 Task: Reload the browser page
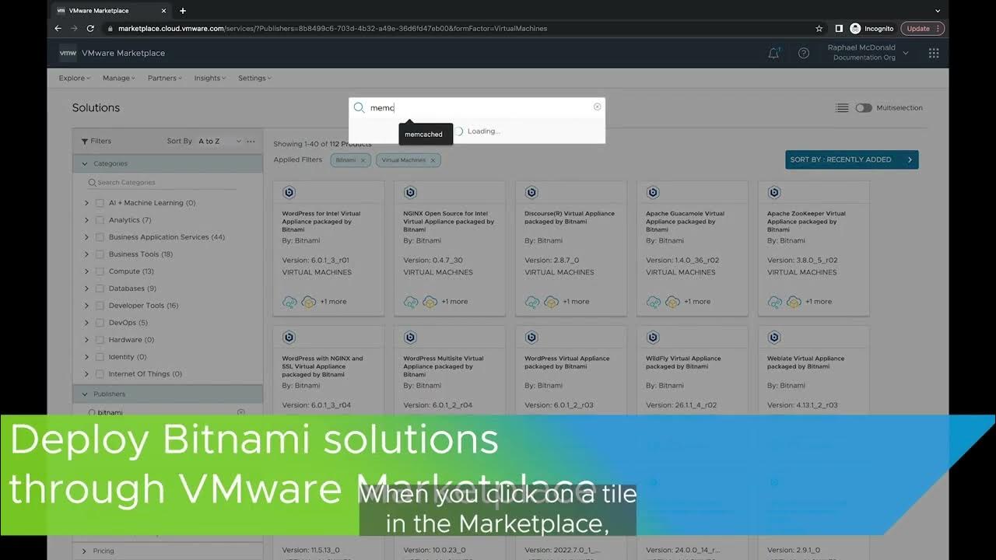90,28
